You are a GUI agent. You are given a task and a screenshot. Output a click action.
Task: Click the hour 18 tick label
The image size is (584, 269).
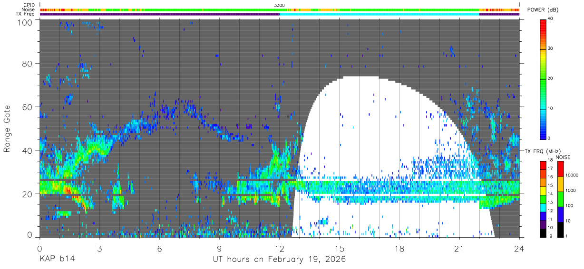tap(399, 248)
